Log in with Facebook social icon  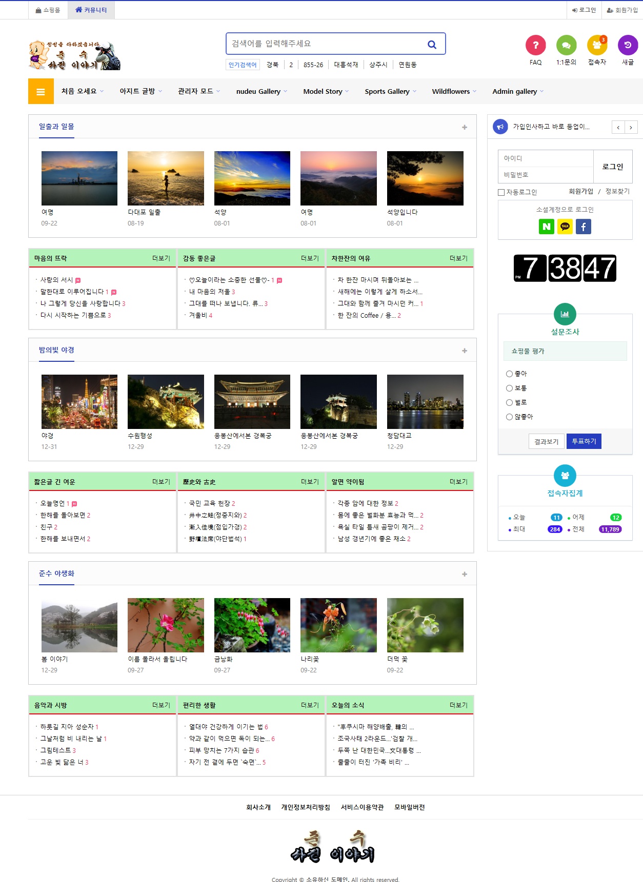point(584,227)
